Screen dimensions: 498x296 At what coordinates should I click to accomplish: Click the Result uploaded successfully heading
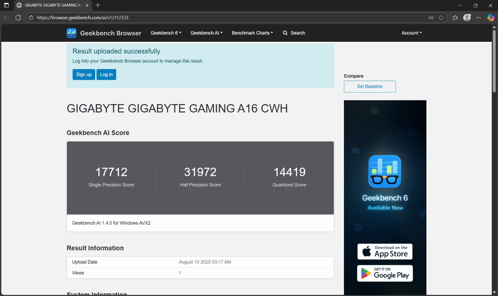[x=116, y=51]
